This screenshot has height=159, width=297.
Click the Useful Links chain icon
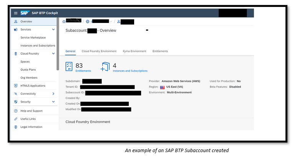point(16,119)
